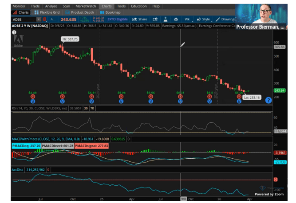Click the chart alert exclamation icon
The height and width of the screenshot is (203, 296).
click(14, 32)
